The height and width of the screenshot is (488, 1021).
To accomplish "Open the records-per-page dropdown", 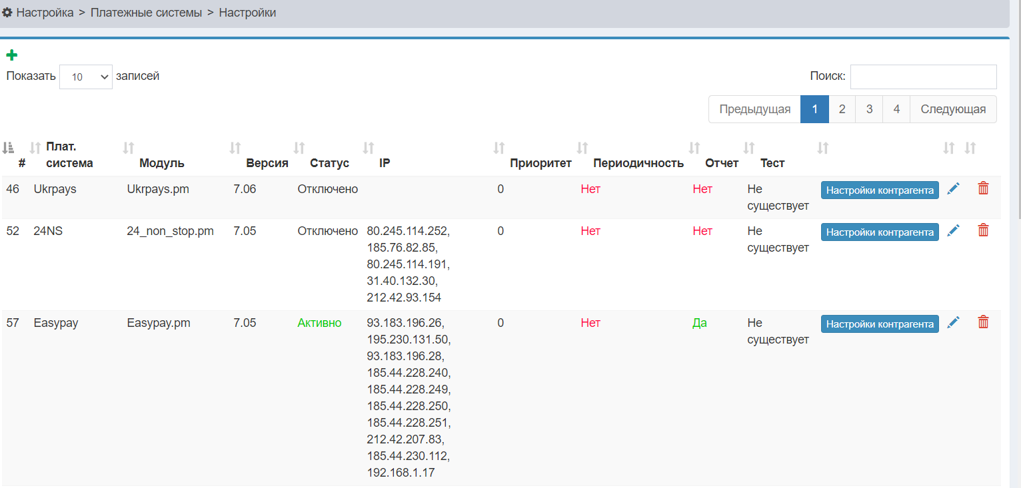I will click(x=86, y=77).
